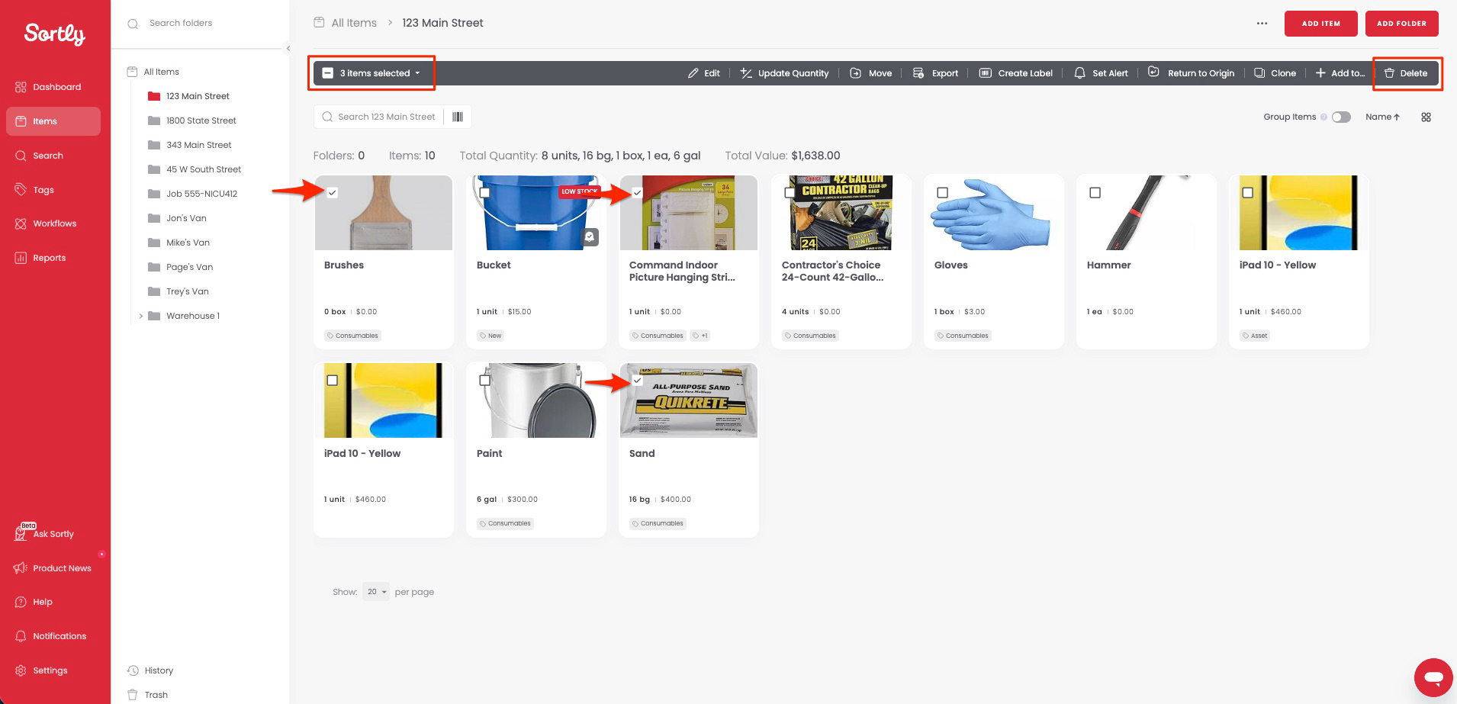This screenshot has height=704, width=1457.
Task: Click the ADD FOLDER button
Action: pos(1401,24)
